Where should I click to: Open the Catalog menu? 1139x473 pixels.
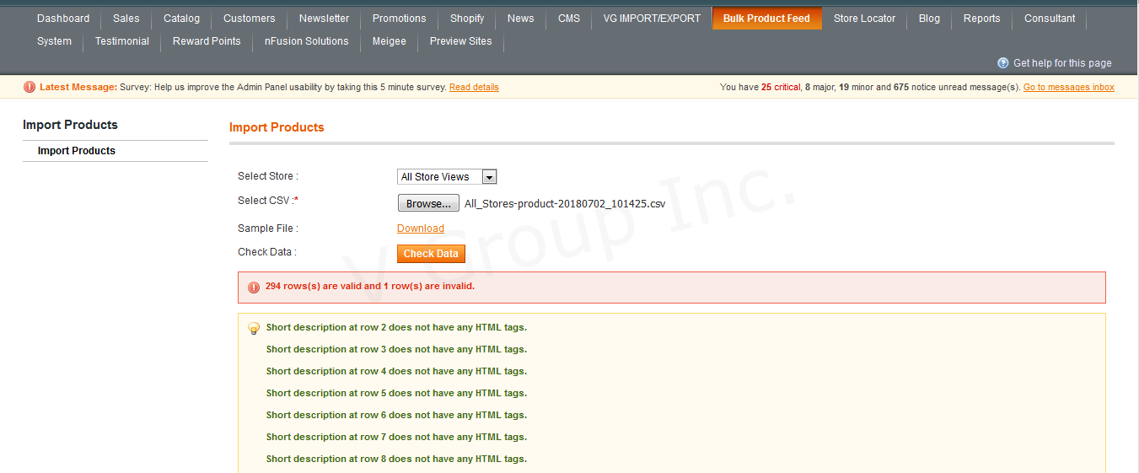[x=181, y=19]
